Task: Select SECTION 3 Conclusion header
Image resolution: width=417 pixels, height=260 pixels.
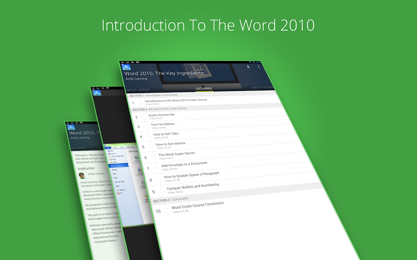Action: coord(171,200)
